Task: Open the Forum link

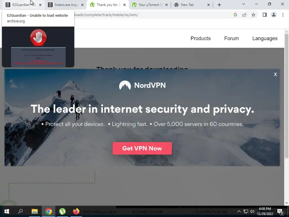Action: coord(231,38)
